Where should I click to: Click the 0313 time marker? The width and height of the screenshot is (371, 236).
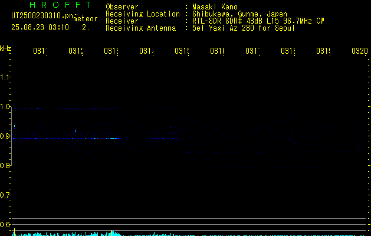click(x=111, y=51)
